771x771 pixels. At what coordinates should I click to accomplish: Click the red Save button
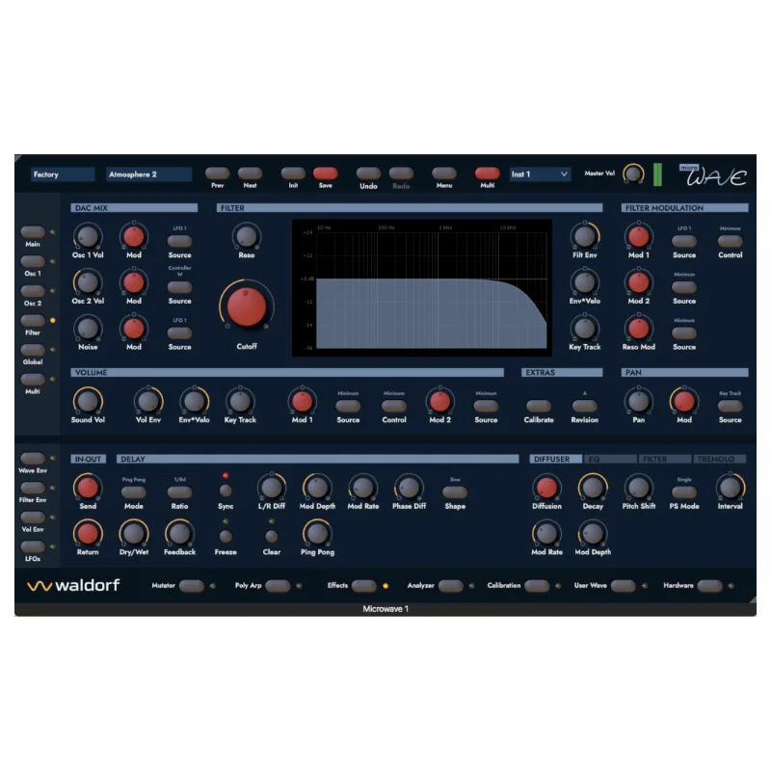pyautogui.click(x=325, y=173)
